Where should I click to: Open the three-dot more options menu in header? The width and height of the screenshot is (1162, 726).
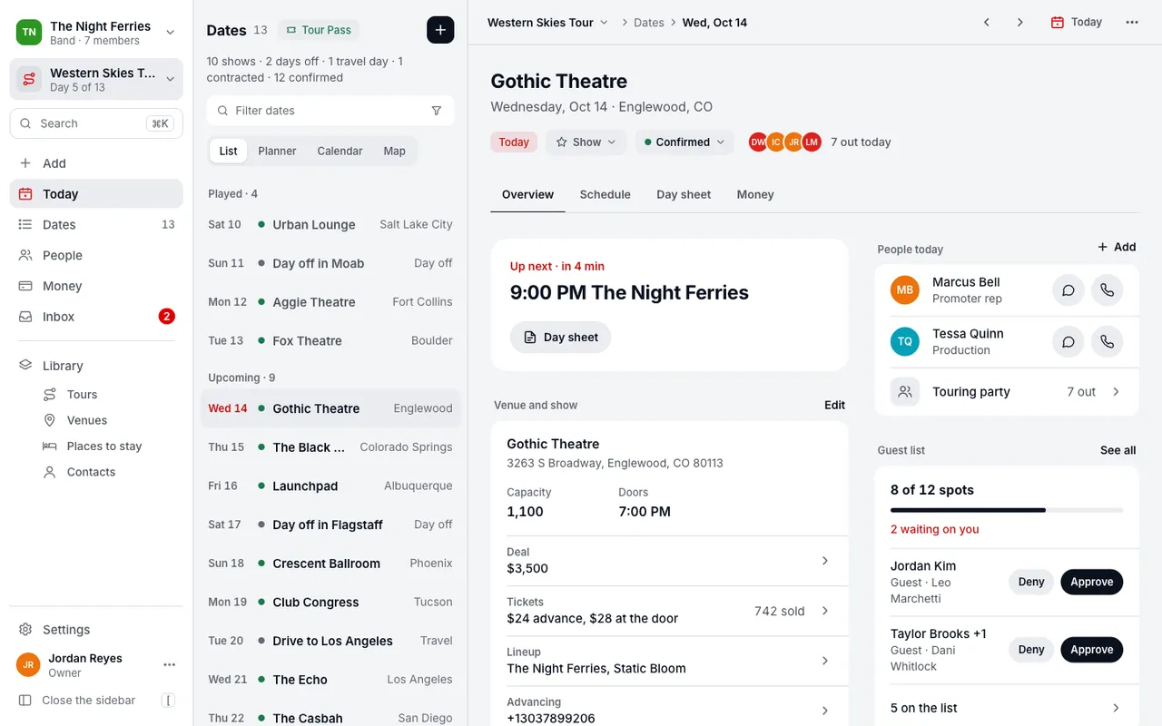click(x=1132, y=23)
